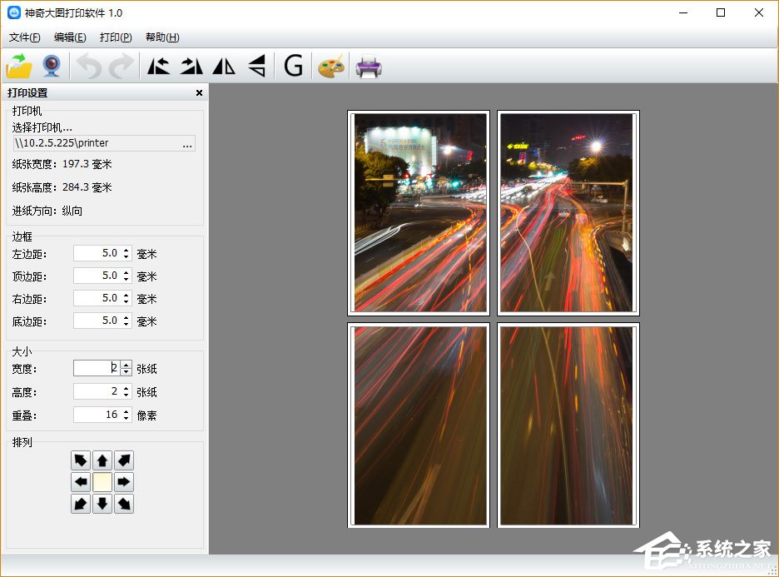The image size is (779, 577).
Task: Increase the 宽度 width paper count
Action: tap(127, 364)
